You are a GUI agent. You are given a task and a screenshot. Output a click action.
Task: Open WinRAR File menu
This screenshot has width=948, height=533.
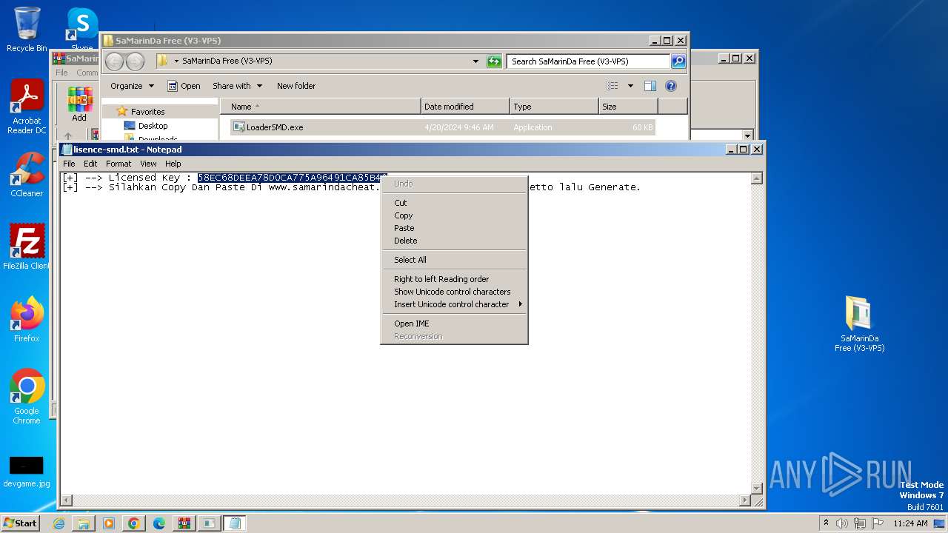[x=61, y=73]
